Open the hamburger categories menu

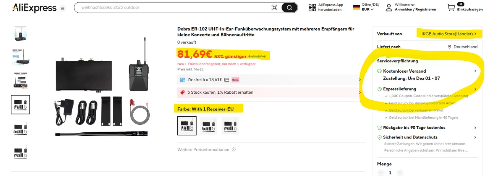coord(63,8)
